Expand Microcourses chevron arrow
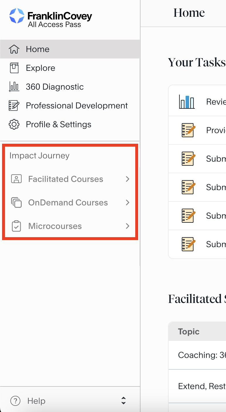 tap(127, 226)
